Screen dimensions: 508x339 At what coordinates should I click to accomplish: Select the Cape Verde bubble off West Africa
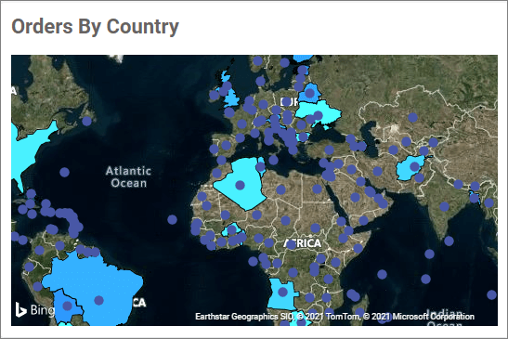pyautogui.click(x=172, y=220)
